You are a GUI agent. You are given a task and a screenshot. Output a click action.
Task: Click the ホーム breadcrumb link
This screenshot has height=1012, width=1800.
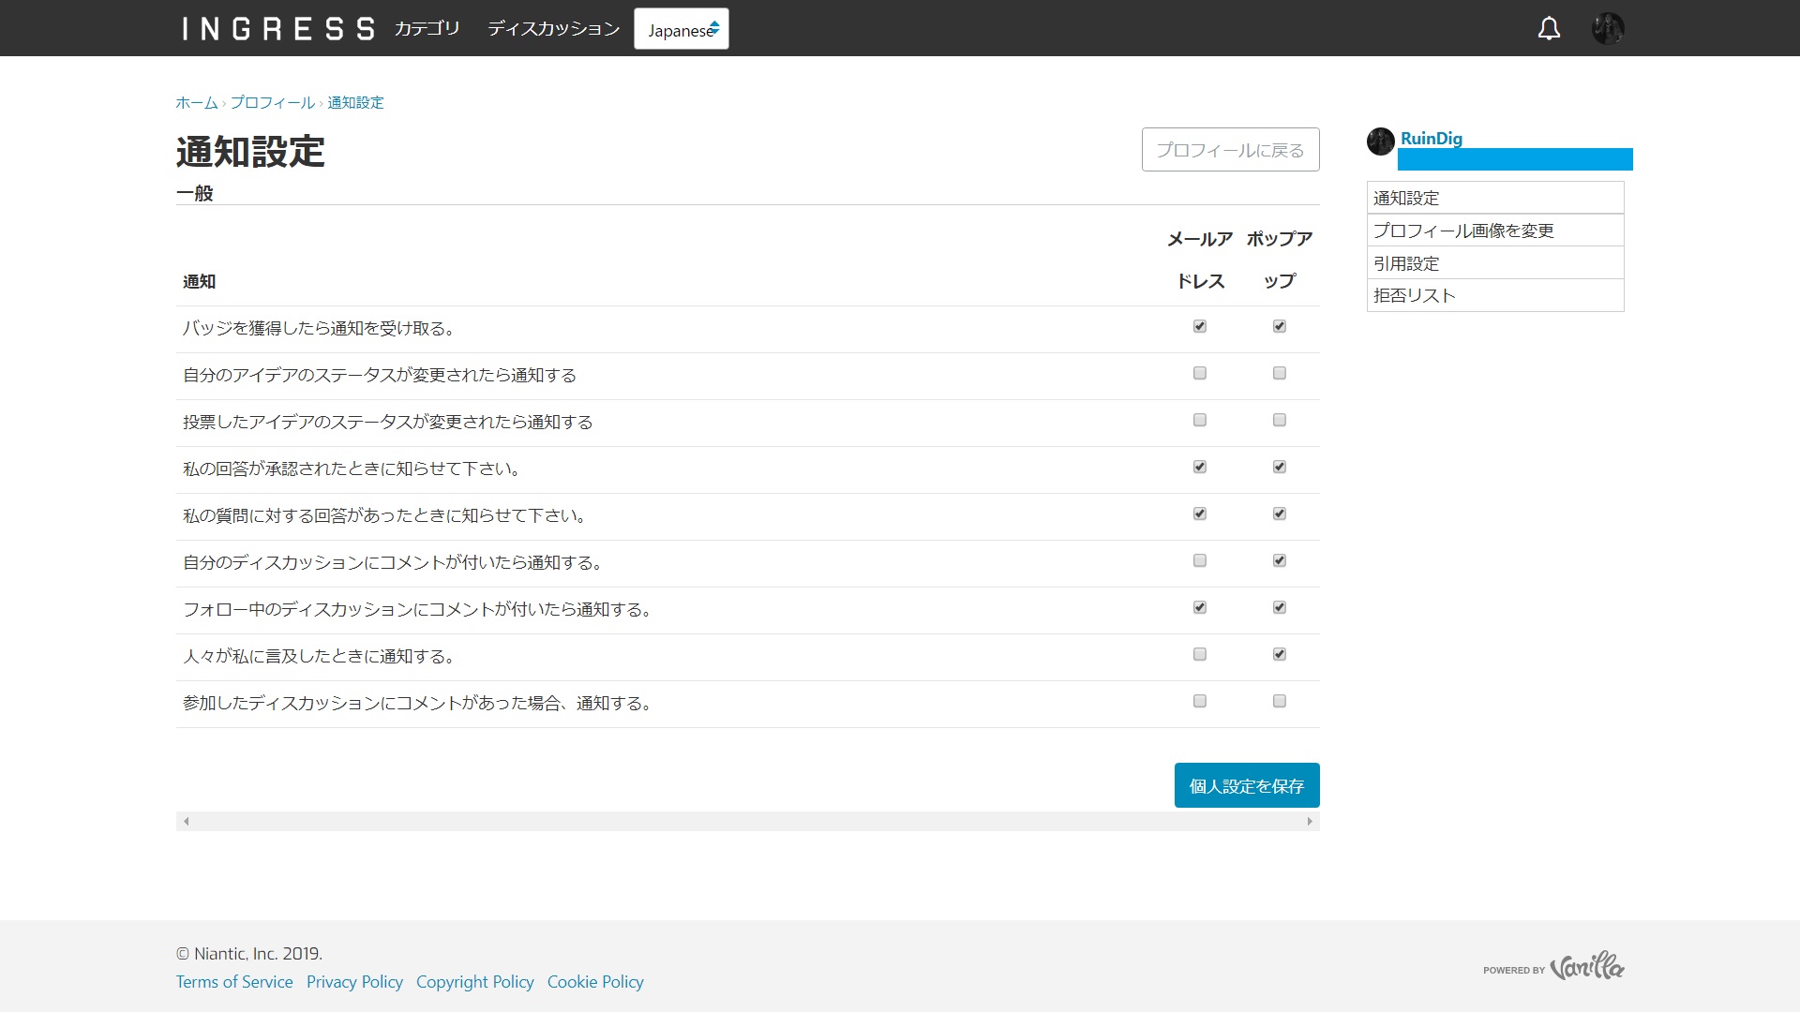point(195,102)
